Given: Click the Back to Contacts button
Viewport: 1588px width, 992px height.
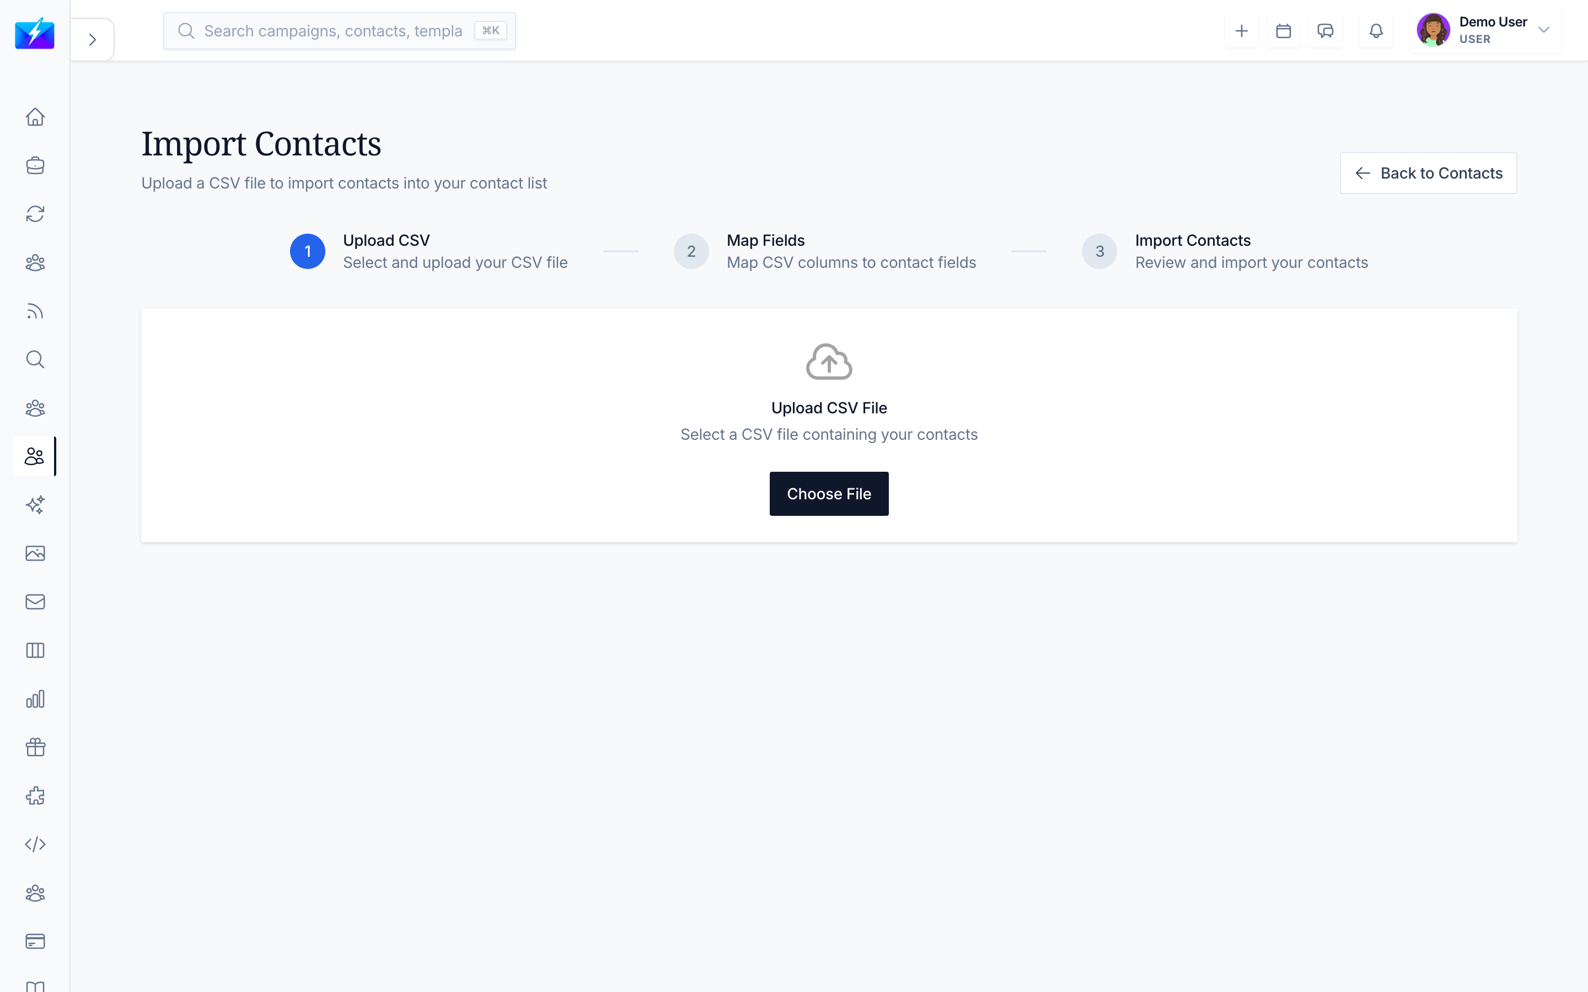Looking at the screenshot, I should pos(1428,173).
